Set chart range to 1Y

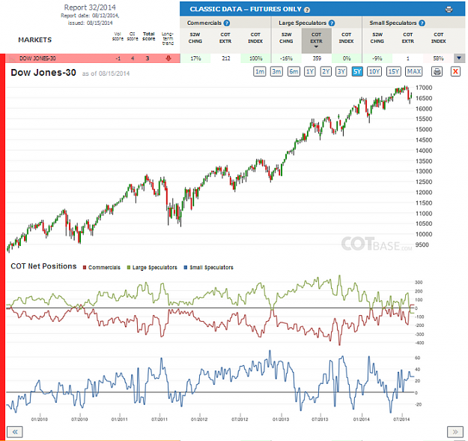(x=310, y=71)
